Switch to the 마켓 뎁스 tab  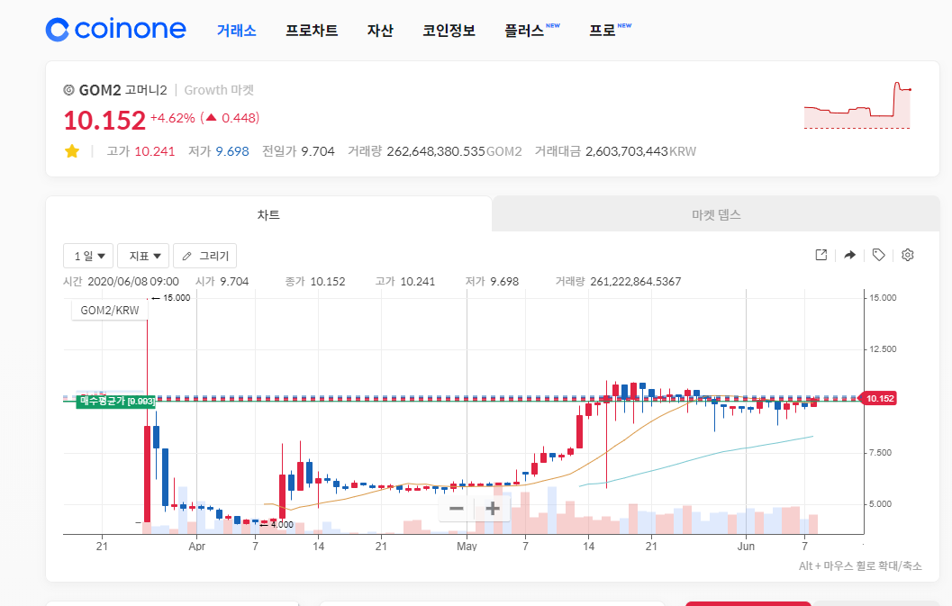(x=716, y=214)
